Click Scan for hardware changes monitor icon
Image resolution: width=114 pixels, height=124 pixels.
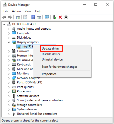pyautogui.click(x=47, y=17)
